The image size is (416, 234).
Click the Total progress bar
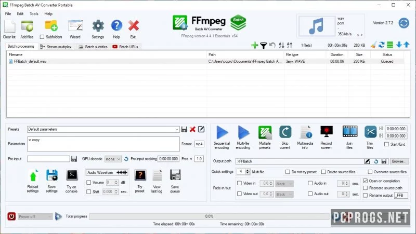[x=209, y=216]
